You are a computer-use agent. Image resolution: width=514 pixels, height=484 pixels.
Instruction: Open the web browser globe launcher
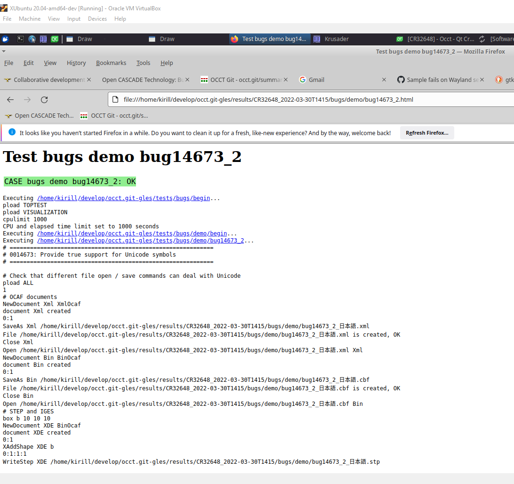click(32, 39)
